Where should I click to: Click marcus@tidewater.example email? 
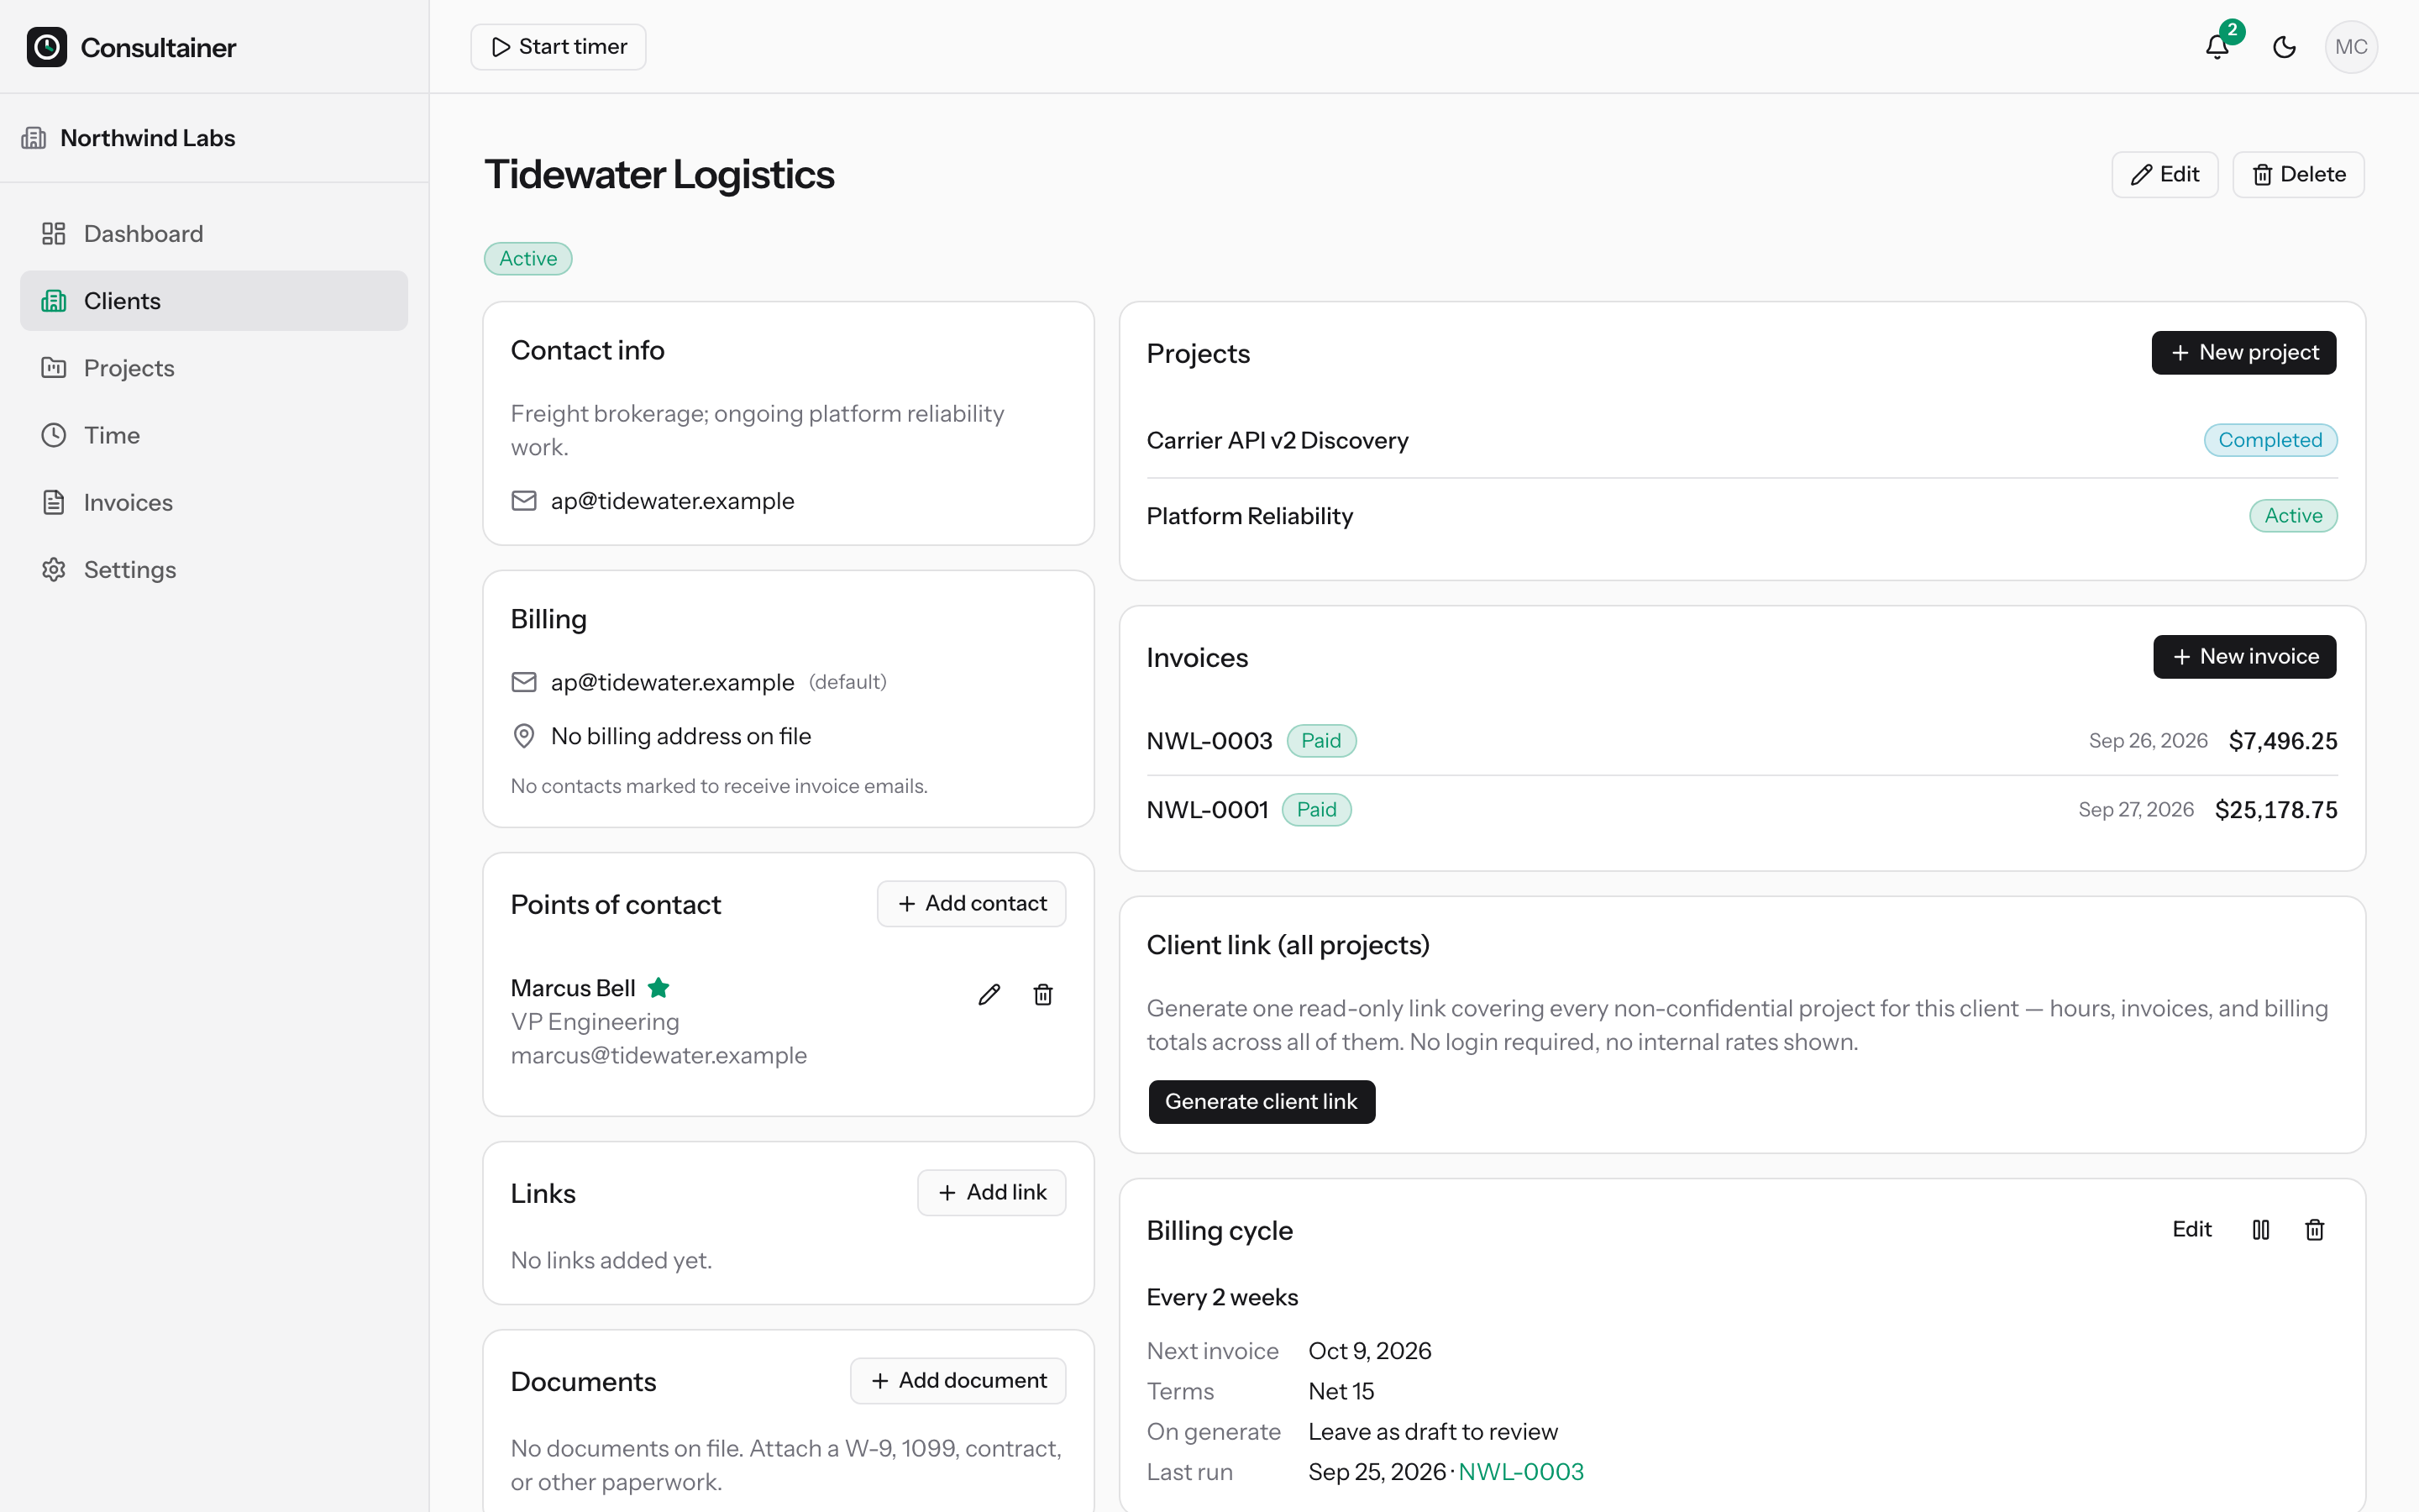pos(659,1056)
